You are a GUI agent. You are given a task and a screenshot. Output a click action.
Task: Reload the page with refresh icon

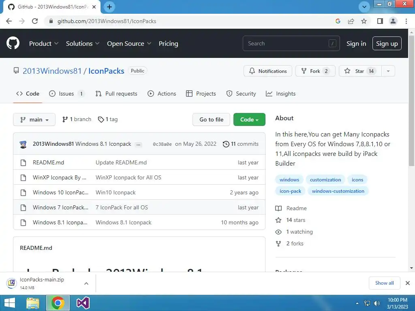35,21
